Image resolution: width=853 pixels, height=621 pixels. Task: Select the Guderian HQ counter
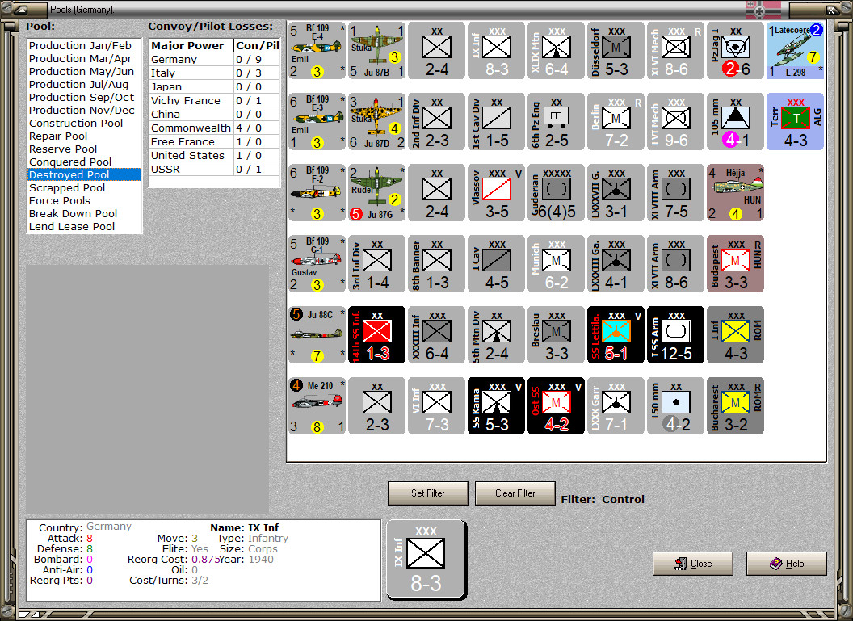click(556, 192)
